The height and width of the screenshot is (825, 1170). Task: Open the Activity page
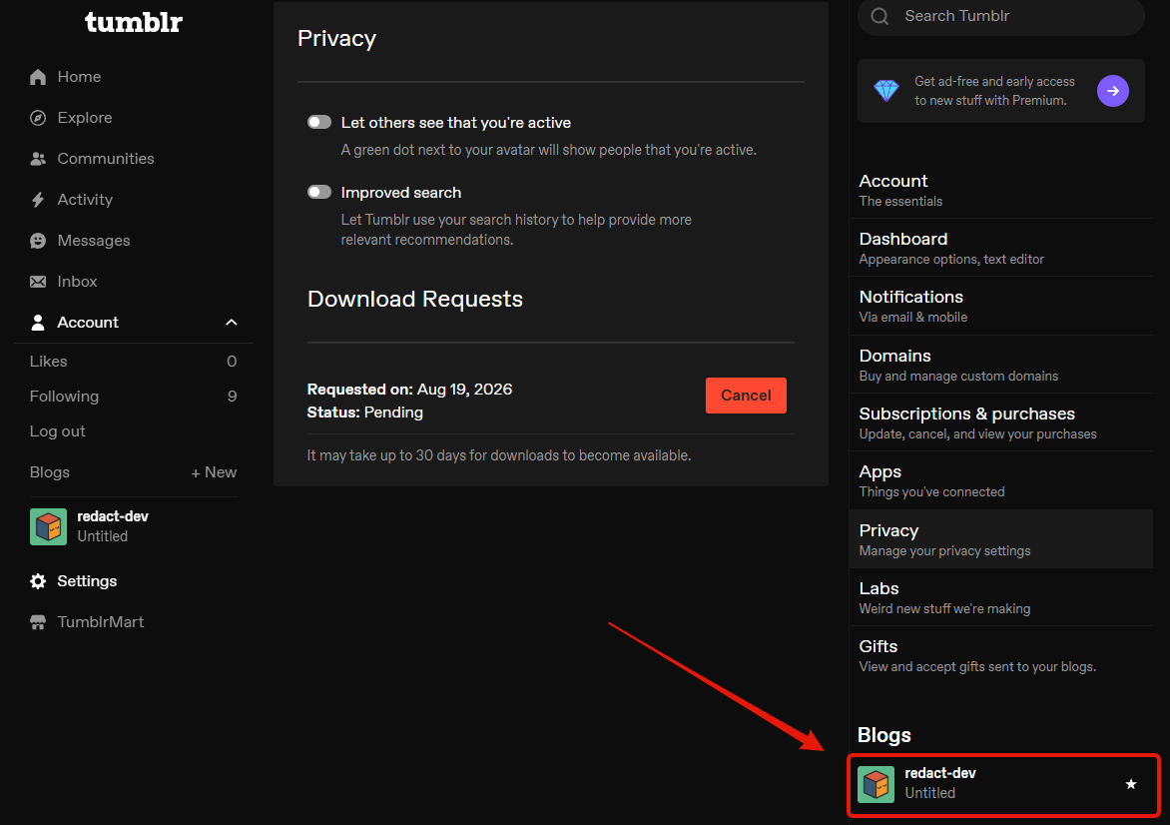pos(85,200)
